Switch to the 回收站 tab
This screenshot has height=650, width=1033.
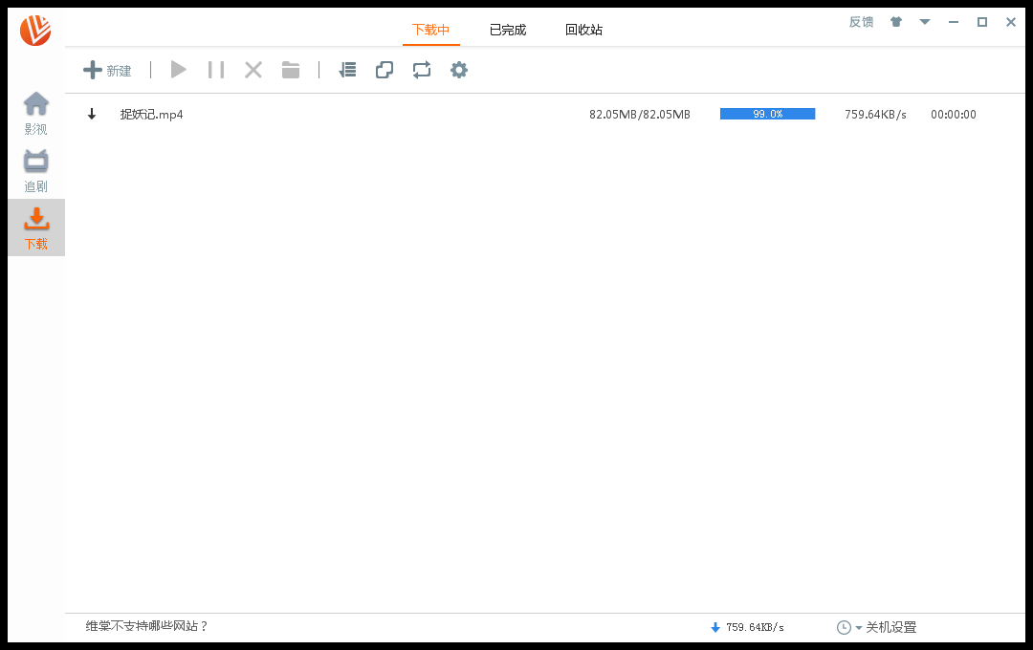583,30
